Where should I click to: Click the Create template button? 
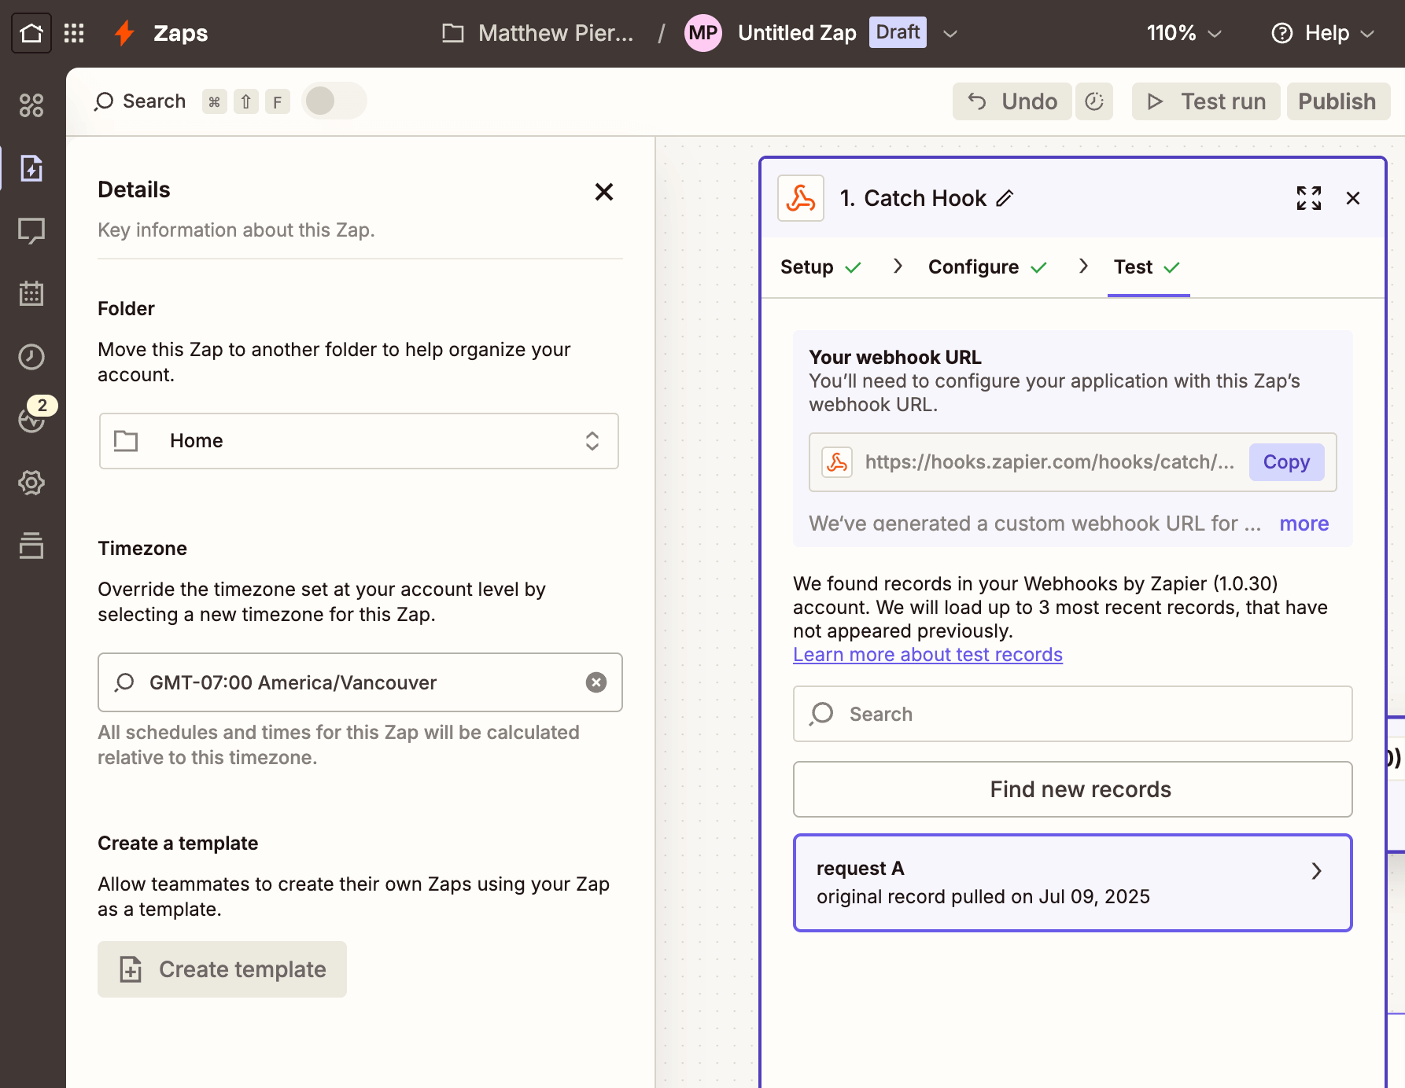[222, 969]
